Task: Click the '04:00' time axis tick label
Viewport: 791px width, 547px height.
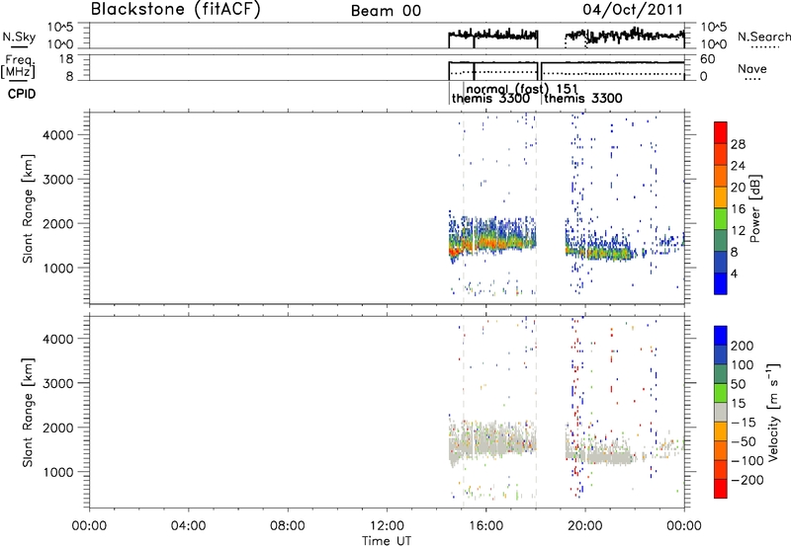Action: tap(189, 526)
